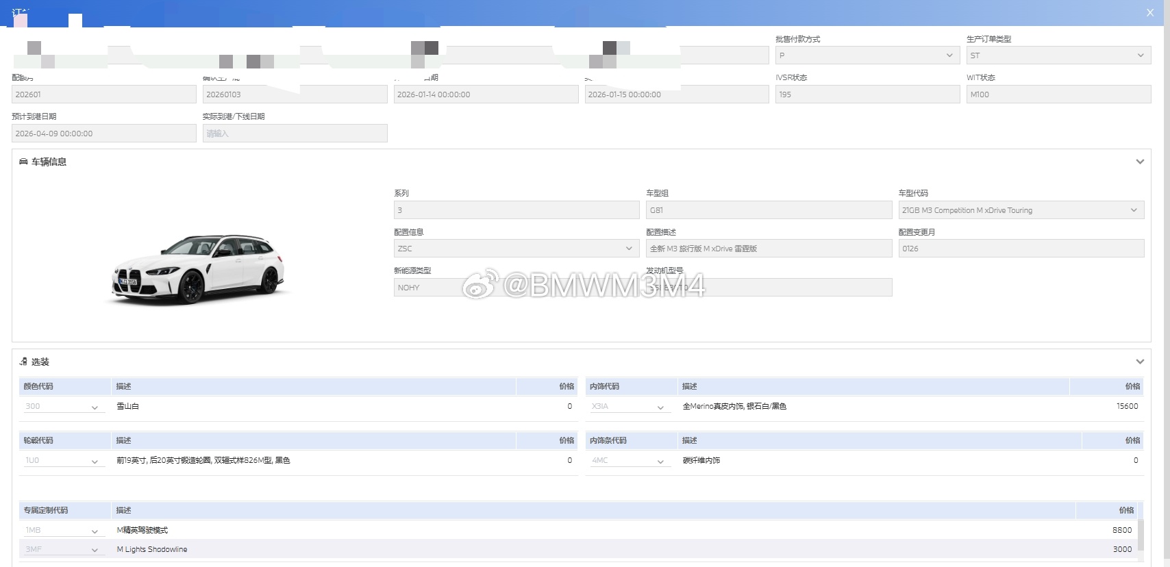Image resolution: width=1170 pixels, height=567 pixels.
Task: Open the 内饰代码 X3IA dropdown
Action: tap(630, 407)
